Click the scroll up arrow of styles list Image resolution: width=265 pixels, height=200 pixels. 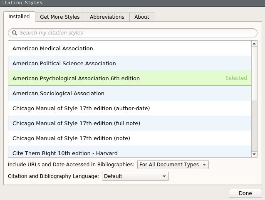click(254, 44)
